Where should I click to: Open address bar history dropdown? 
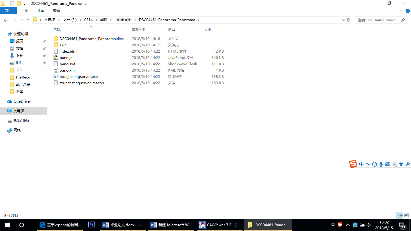coord(344,20)
